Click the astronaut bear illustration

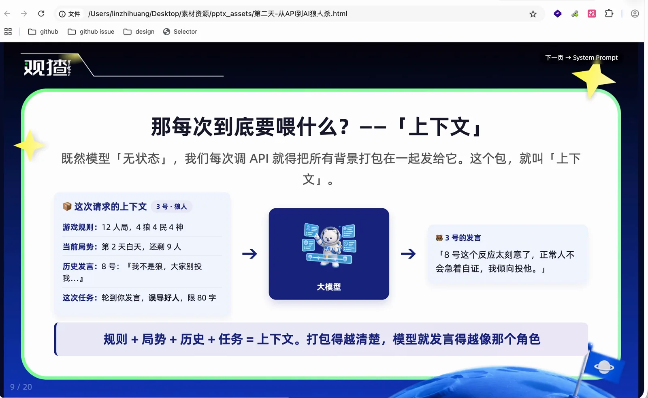329,245
